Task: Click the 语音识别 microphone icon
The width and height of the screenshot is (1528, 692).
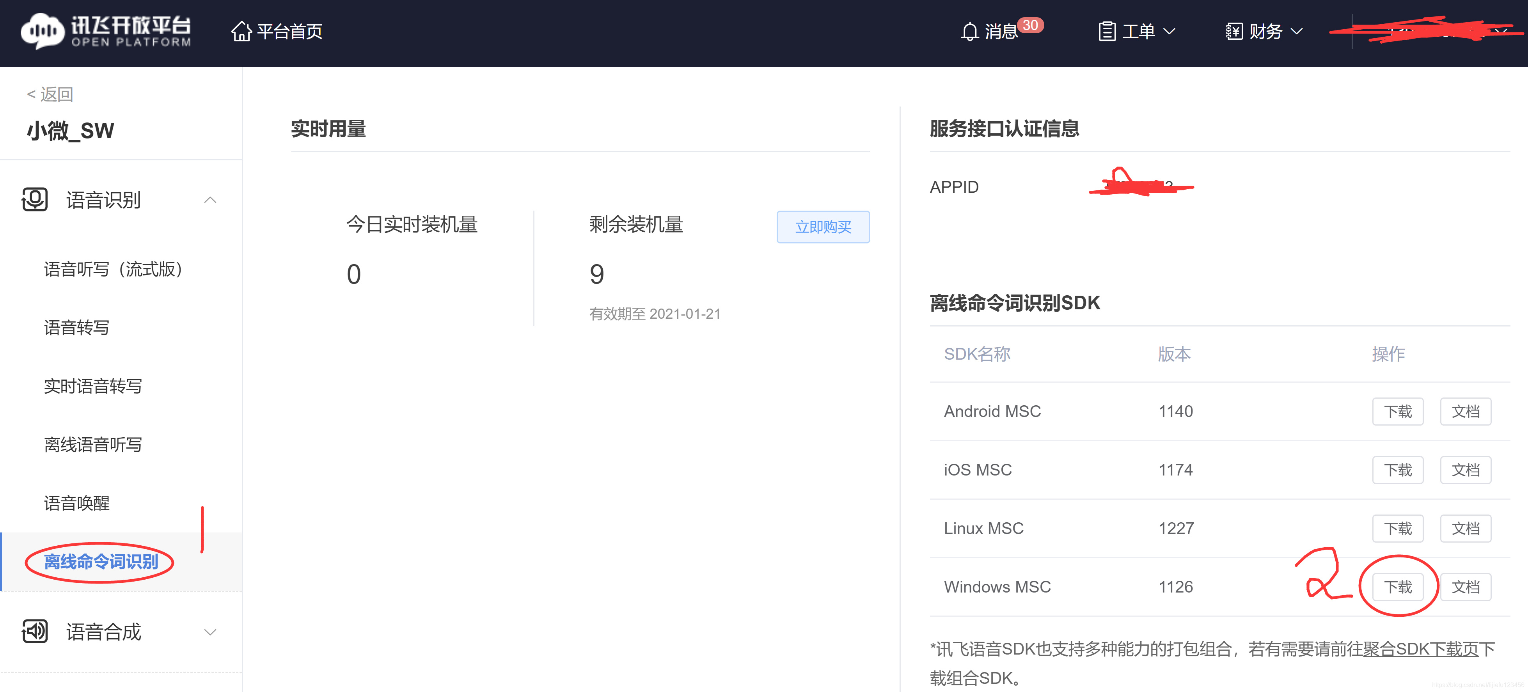Action: tap(34, 199)
